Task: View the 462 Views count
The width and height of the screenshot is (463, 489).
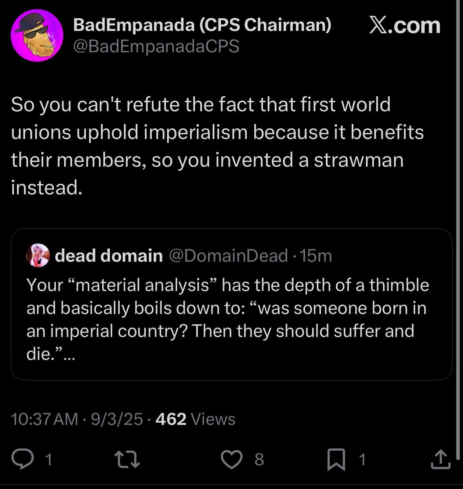Action: (x=195, y=419)
